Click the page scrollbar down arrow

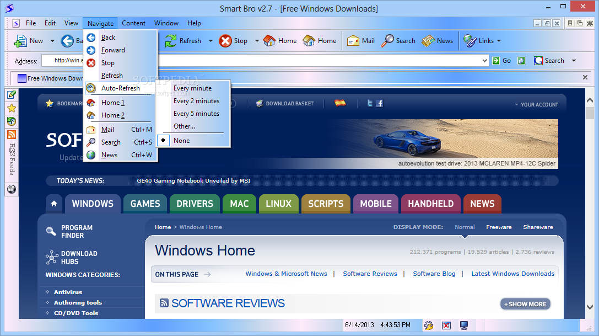(x=590, y=307)
